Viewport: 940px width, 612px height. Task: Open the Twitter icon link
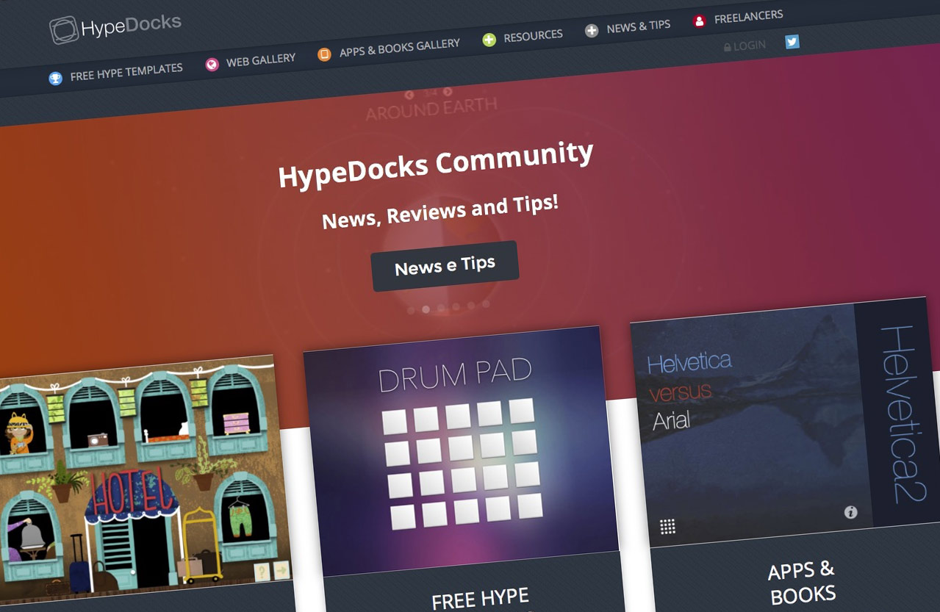click(792, 41)
